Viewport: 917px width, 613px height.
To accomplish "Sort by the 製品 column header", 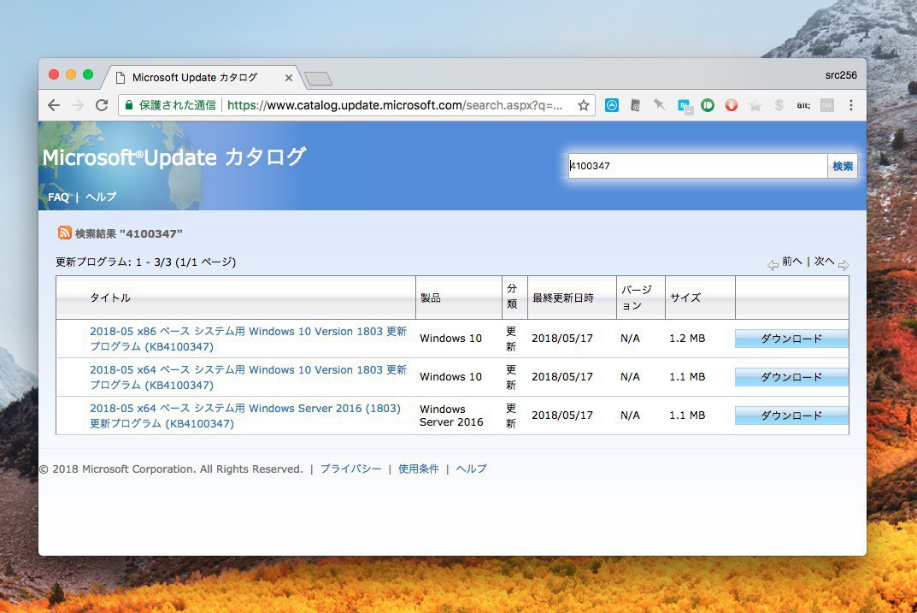I will click(431, 298).
